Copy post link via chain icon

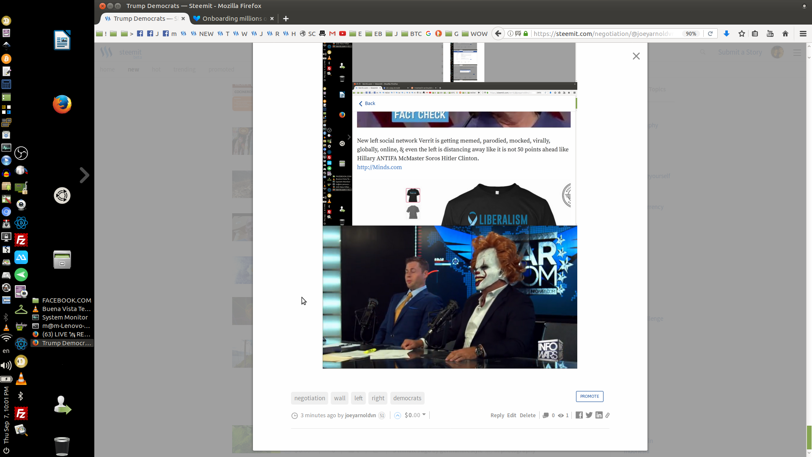tap(607, 415)
